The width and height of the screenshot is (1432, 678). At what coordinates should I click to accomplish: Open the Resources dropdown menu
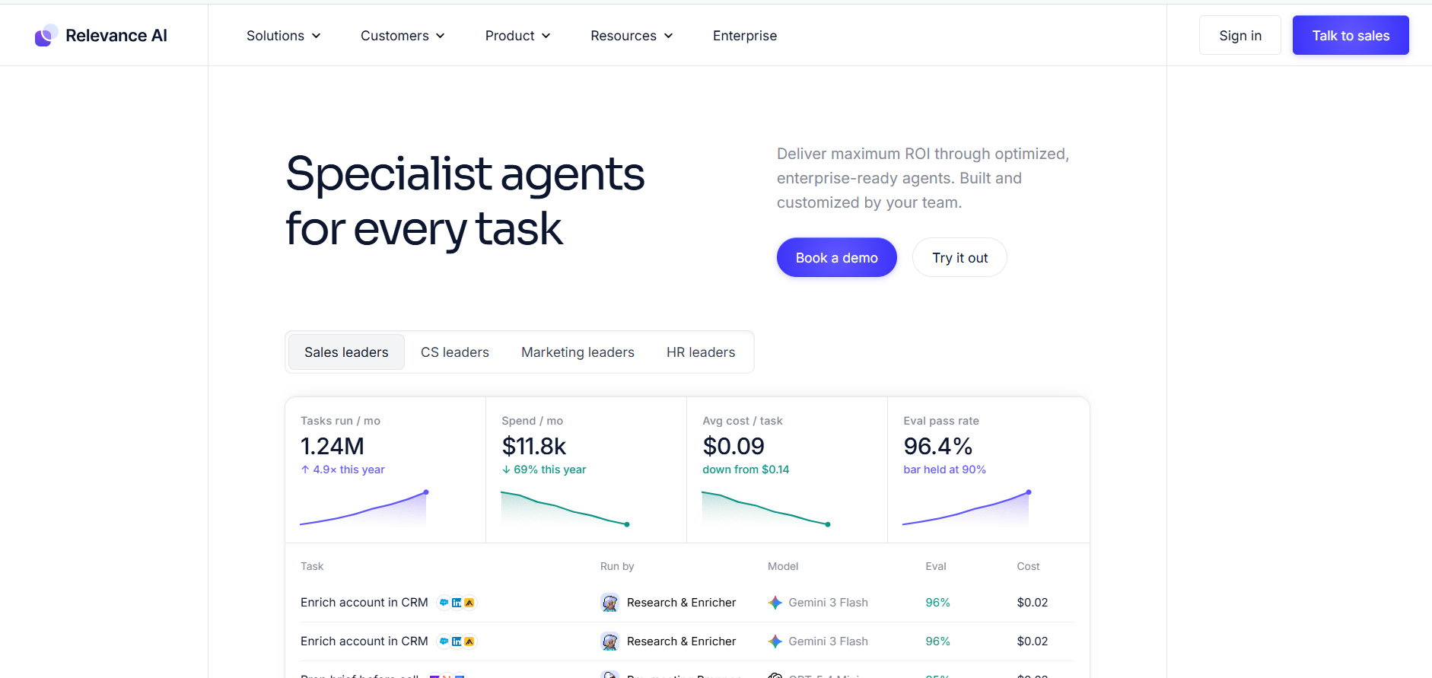[632, 36]
